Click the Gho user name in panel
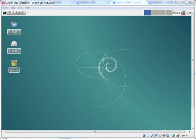This screenshot has width=196, height=139. (x=189, y=13)
